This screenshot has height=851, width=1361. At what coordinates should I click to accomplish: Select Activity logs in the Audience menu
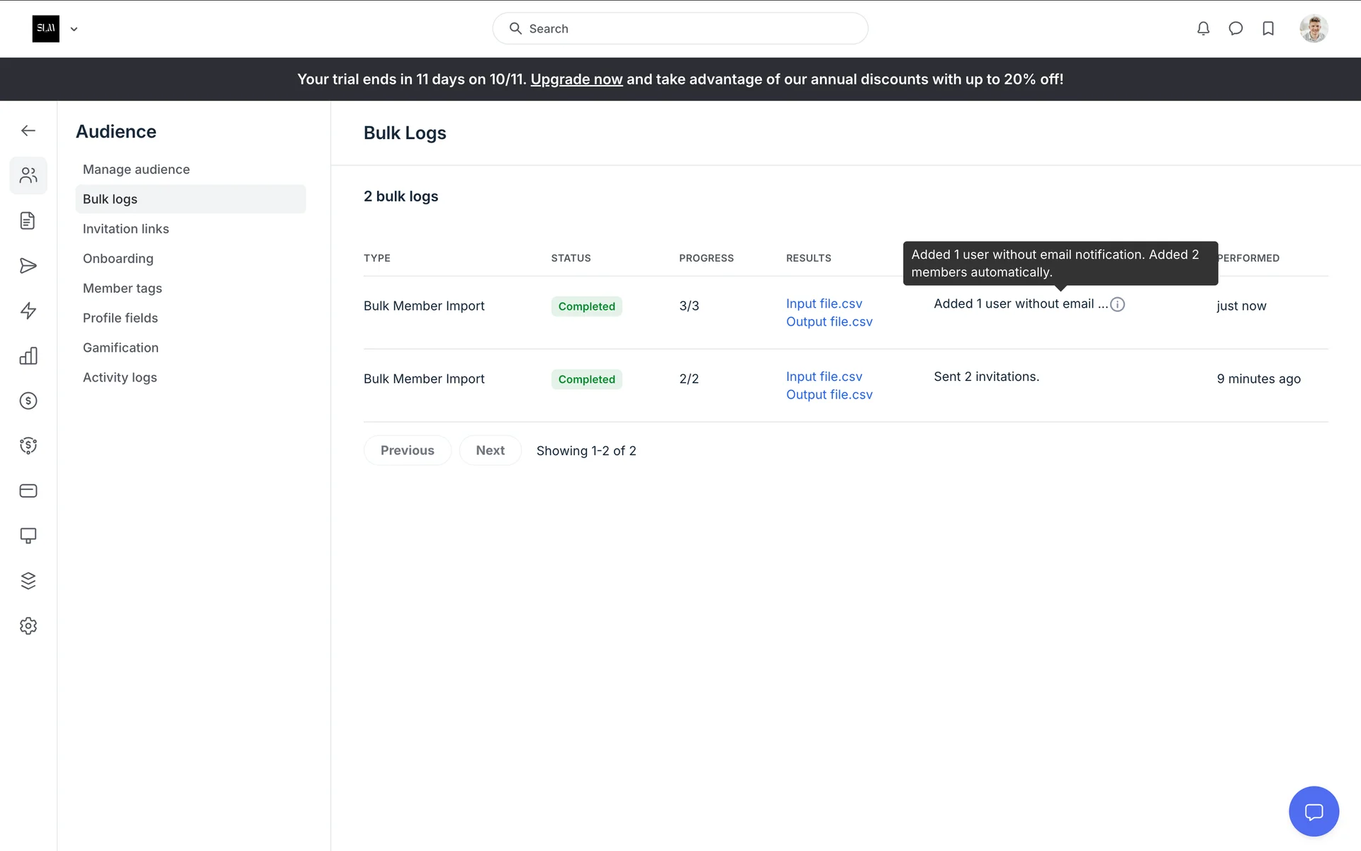120,377
